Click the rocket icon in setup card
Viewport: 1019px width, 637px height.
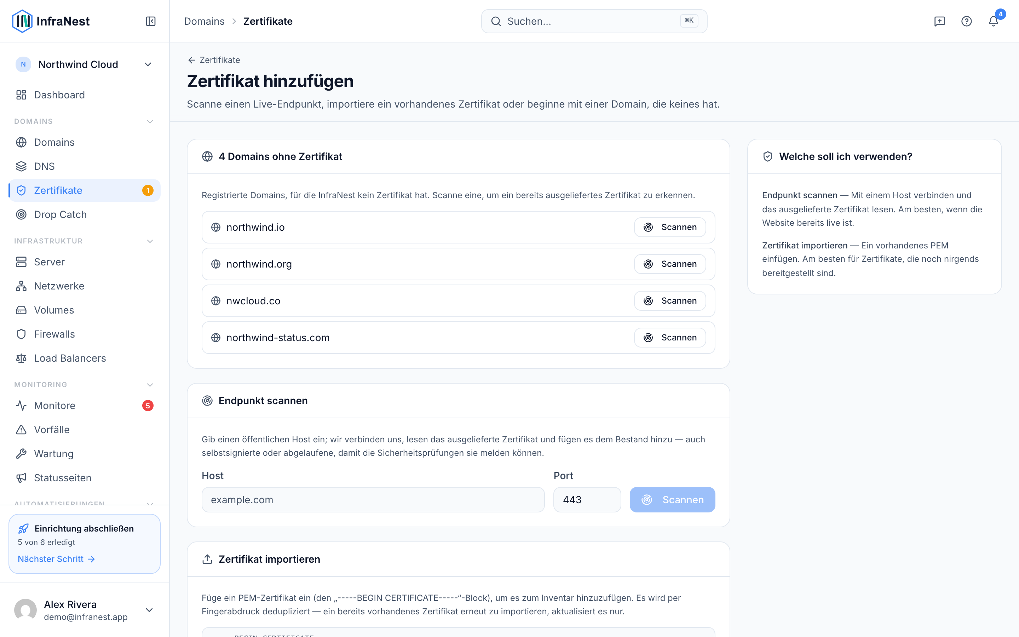pyautogui.click(x=24, y=528)
